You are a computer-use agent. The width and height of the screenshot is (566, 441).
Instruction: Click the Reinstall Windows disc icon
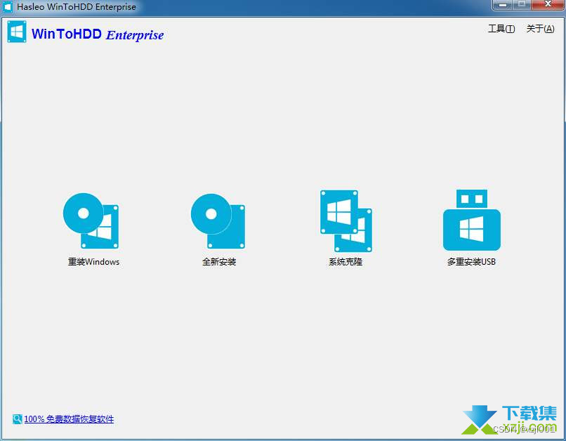click(x=91, y=221)
